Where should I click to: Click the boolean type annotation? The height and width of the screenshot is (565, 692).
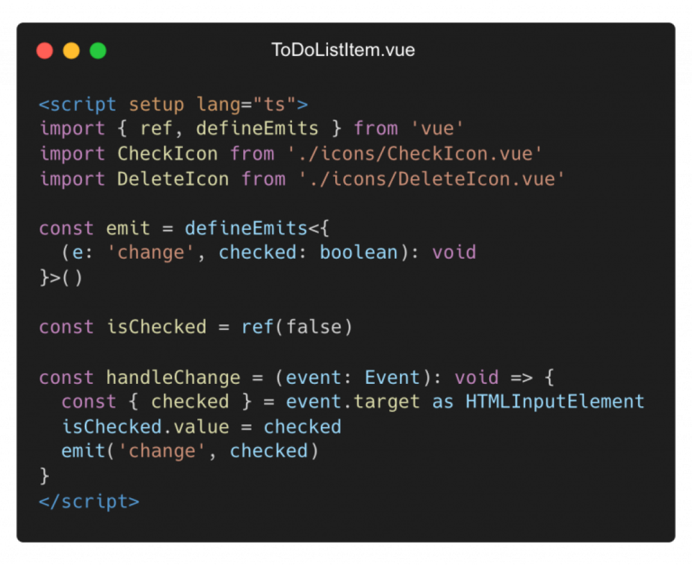click(359, 253)
